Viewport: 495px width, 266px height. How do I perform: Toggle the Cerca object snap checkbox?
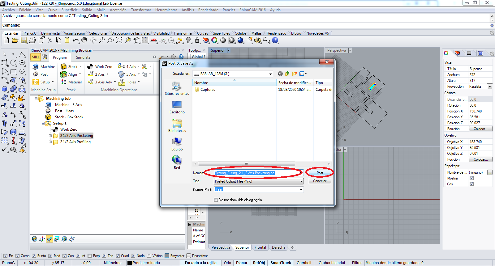[18, 256]
